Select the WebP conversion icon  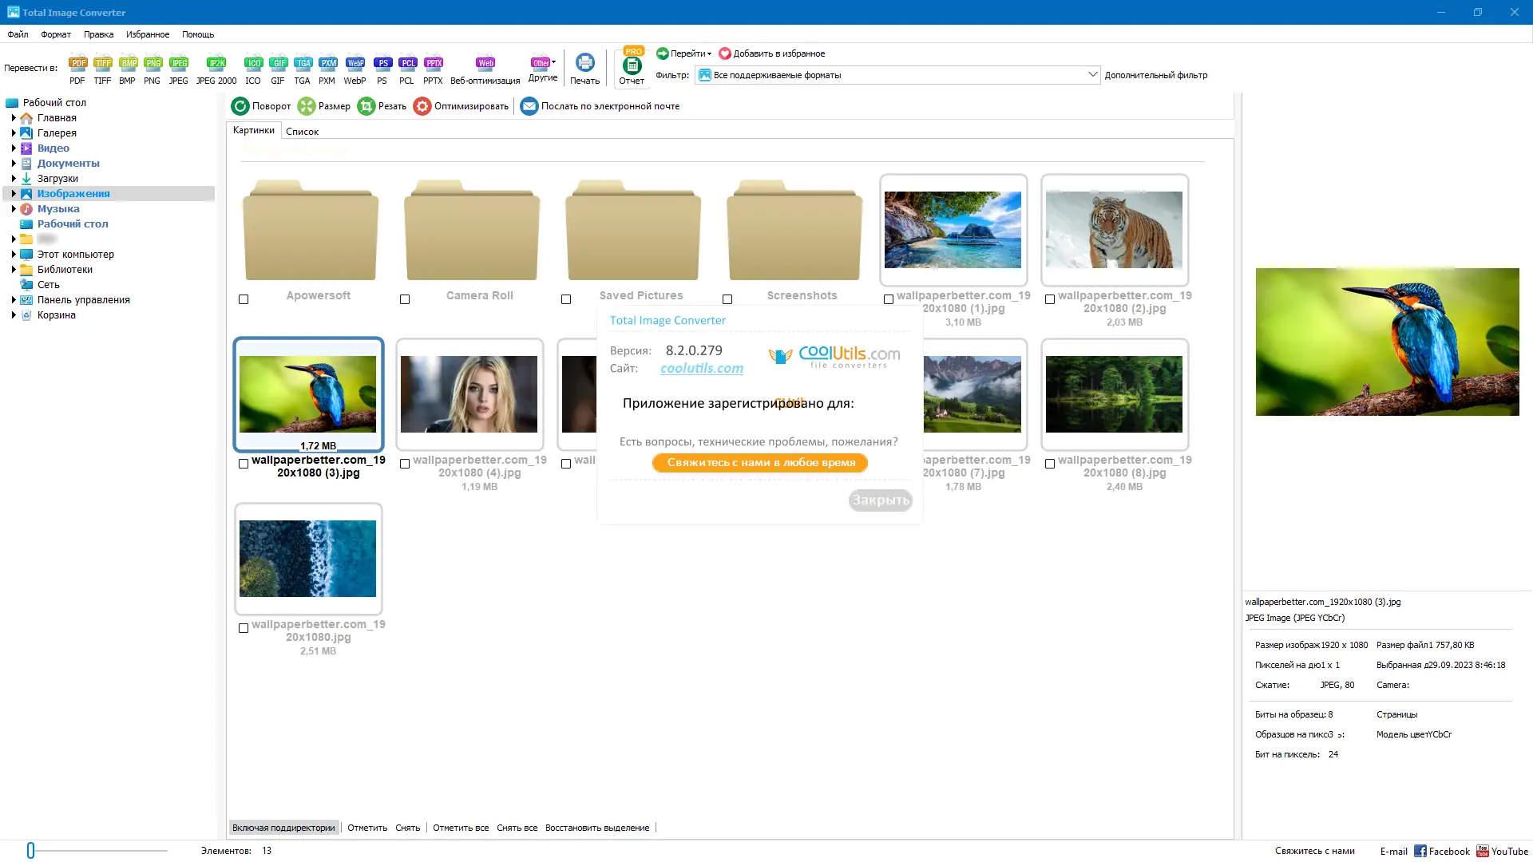355,63
